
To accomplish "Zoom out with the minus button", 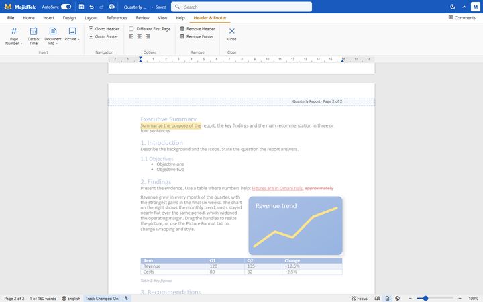I will pyautogui.click(x=410, y=298).
